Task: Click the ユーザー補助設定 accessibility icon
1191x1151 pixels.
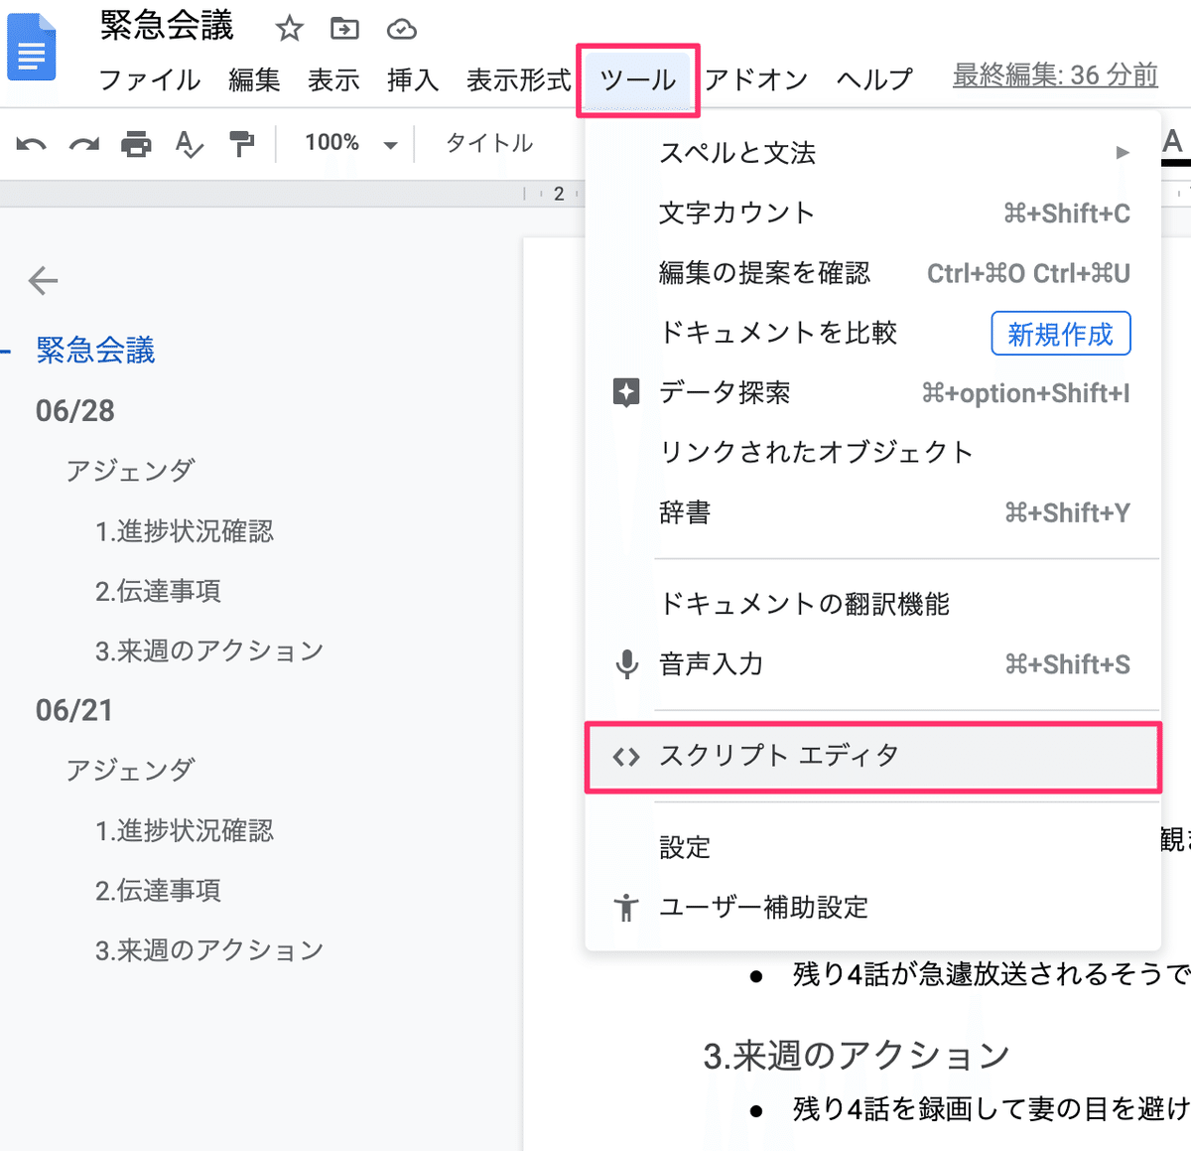Action: 626,907
